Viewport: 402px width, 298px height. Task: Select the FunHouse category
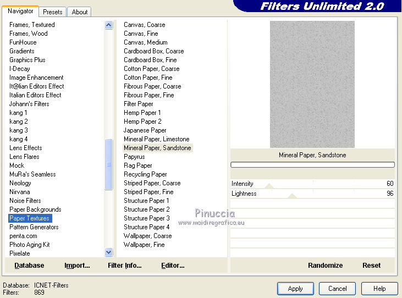pos(23,42)
